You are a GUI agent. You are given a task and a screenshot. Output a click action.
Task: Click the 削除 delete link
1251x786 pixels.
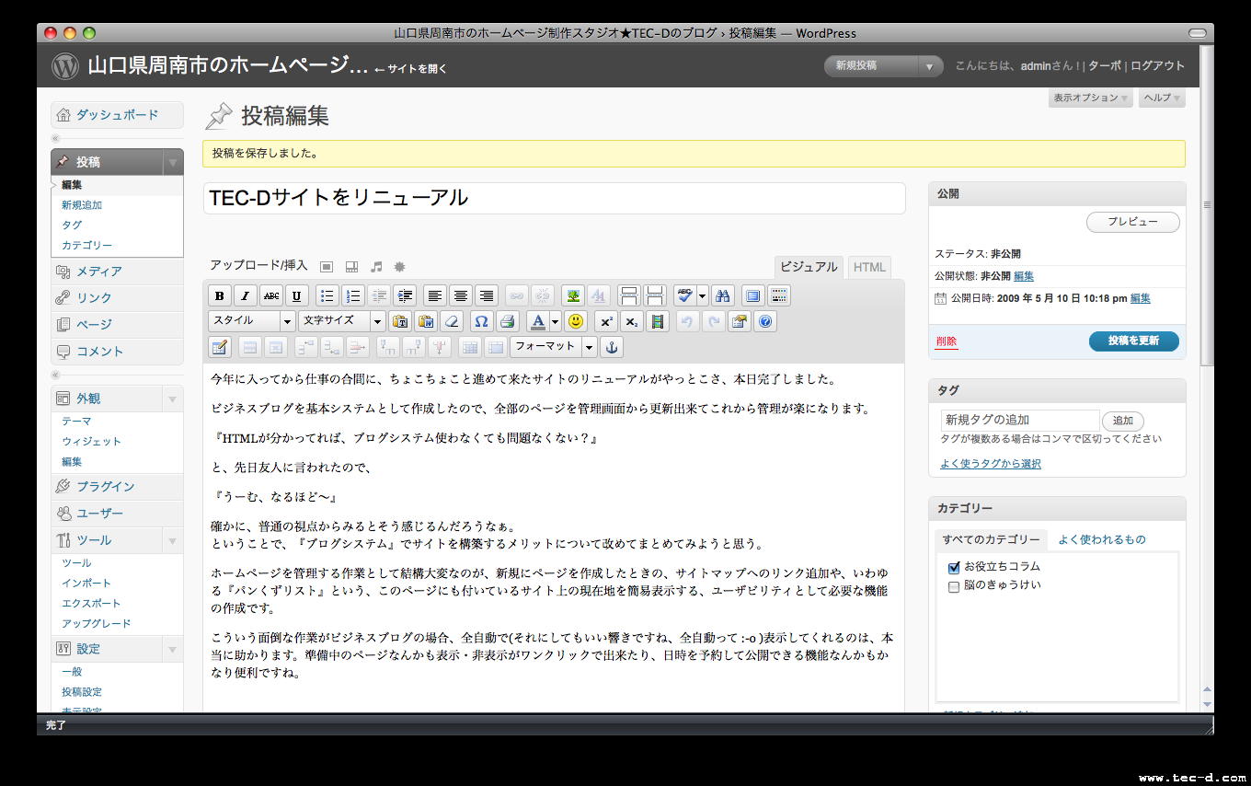tap(947, 341)
